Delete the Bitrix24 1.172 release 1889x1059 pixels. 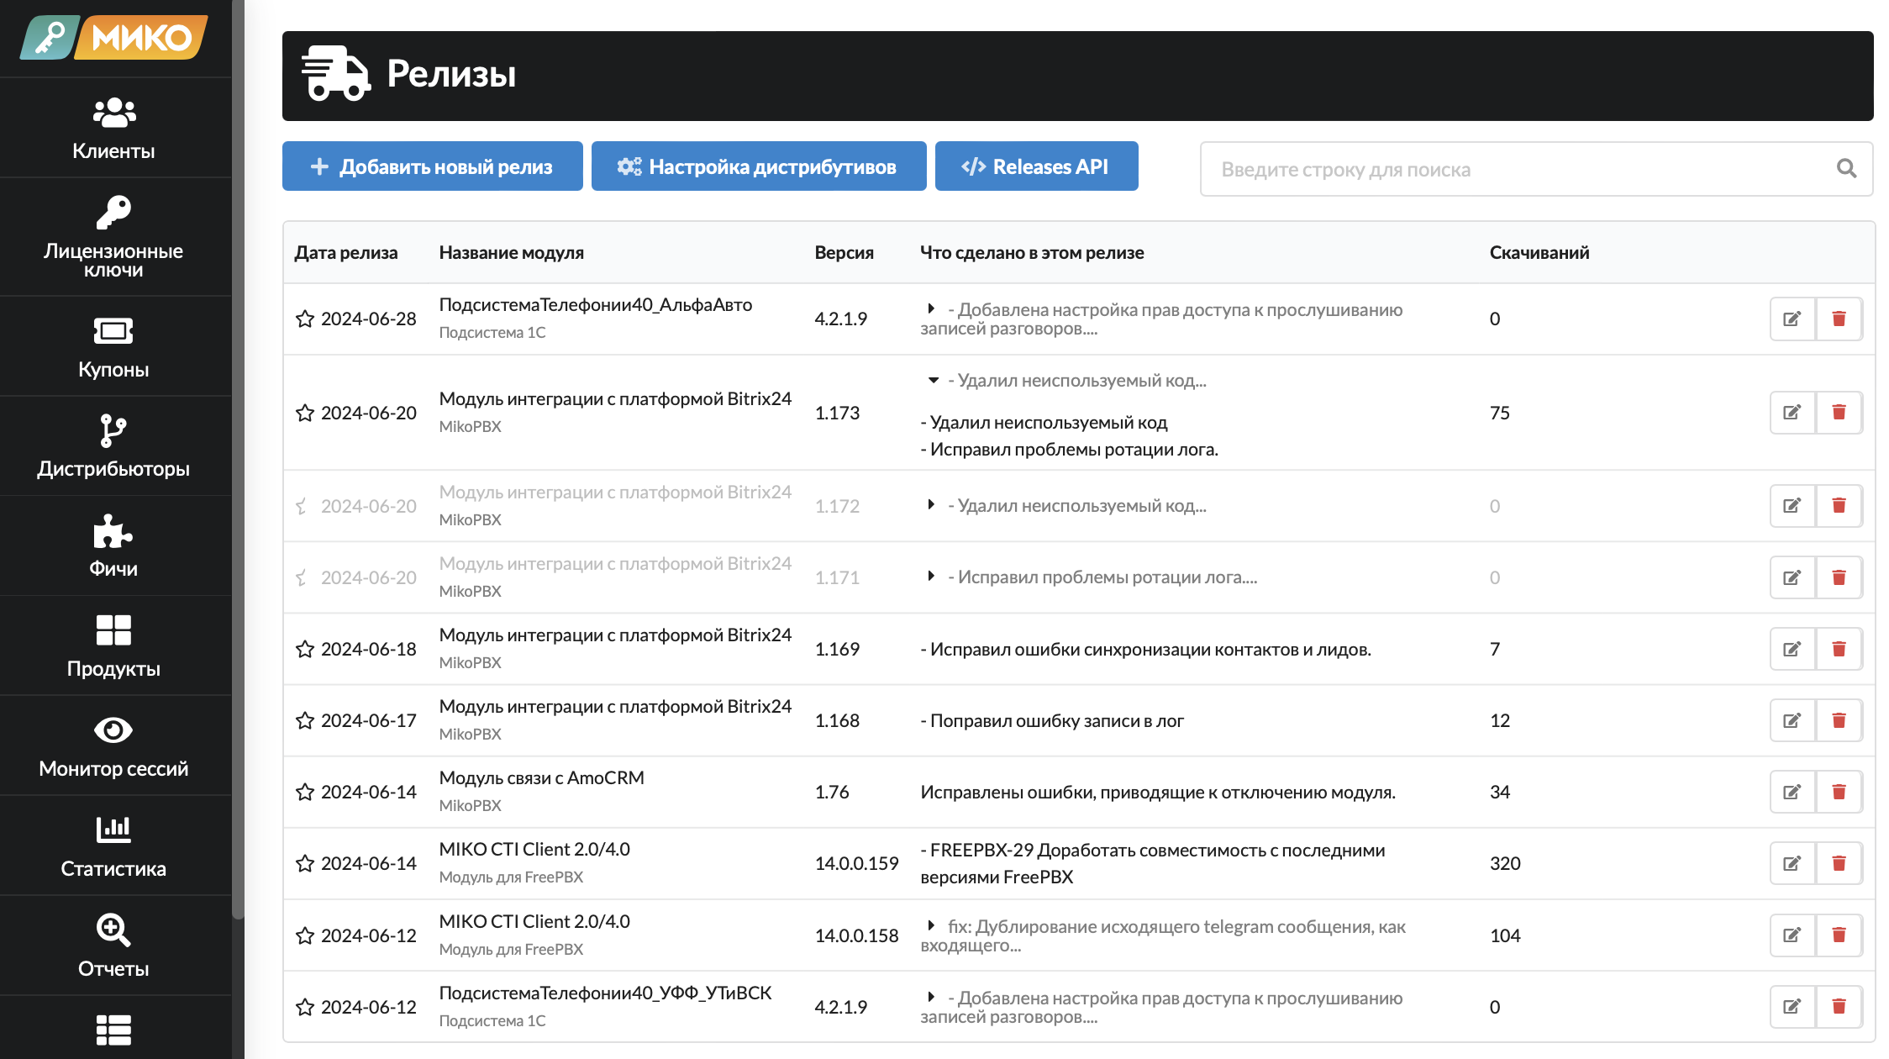pyautogui.click(x=1839, y=506)
